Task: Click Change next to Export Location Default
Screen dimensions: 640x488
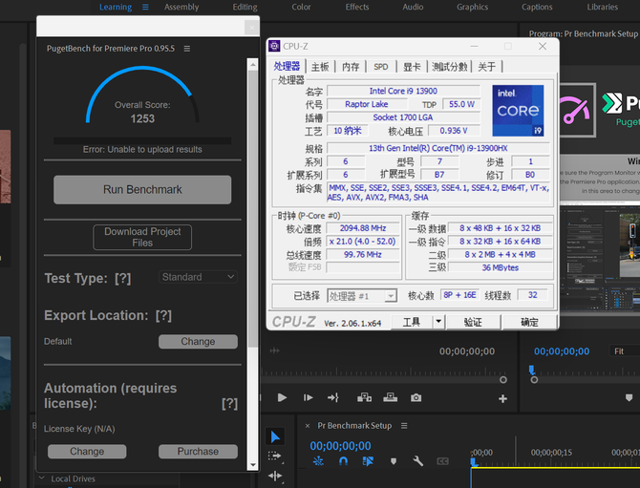Action: 198,342
